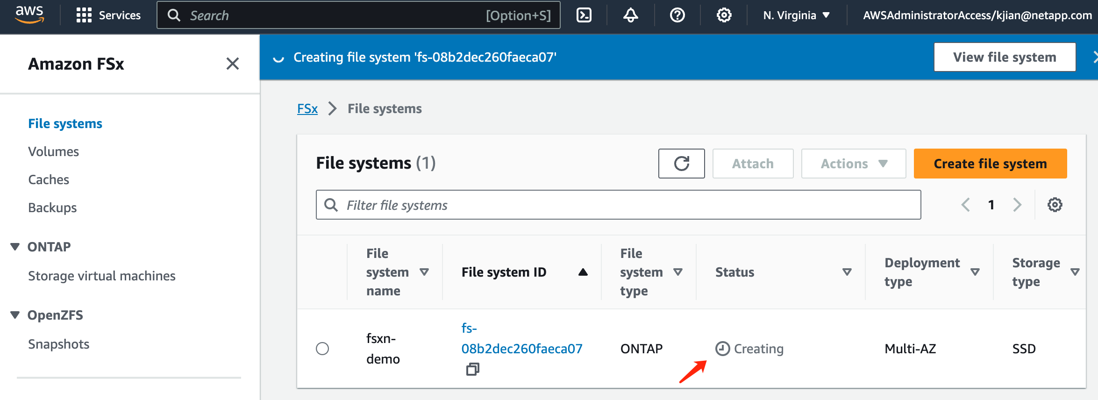This screenshot has width=1098, height=400.
Task: Refresh the file systems list
Action: [681, 164]
